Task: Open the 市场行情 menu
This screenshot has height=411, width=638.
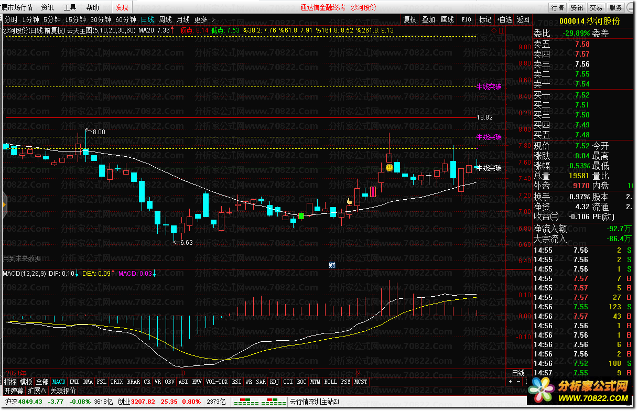Action: 17,7
